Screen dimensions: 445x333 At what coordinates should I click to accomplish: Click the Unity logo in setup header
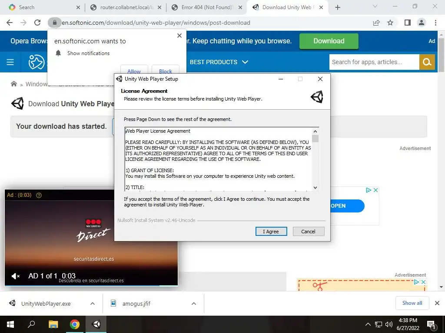click(317, 97)
